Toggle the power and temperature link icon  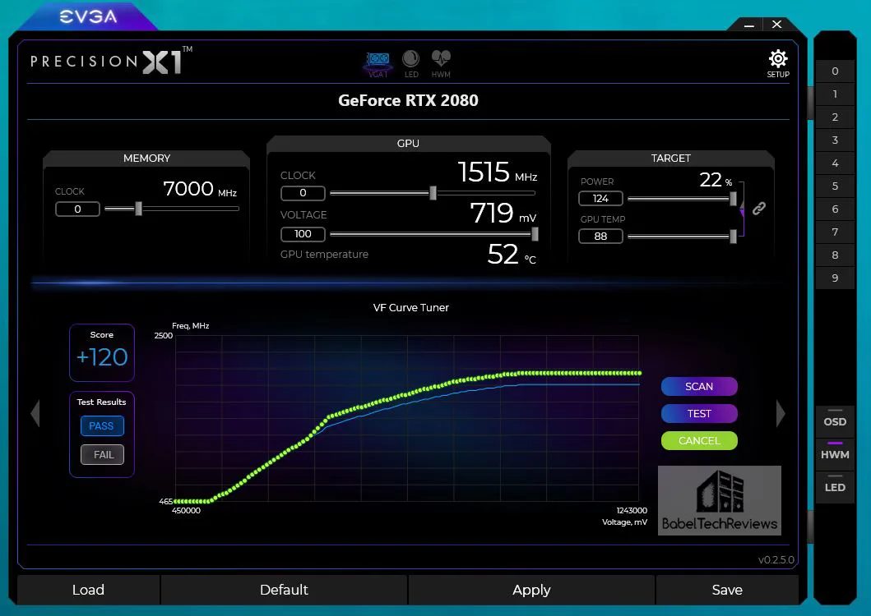coord(759,208)
